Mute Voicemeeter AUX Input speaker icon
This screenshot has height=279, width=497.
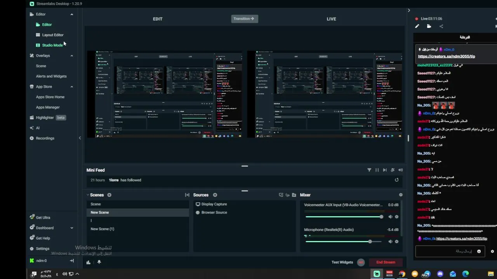(x=390, y=217)
